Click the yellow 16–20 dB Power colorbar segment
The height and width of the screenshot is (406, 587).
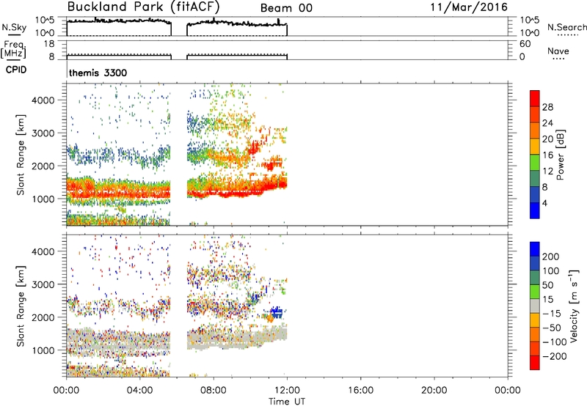click(x=535, y=146)
